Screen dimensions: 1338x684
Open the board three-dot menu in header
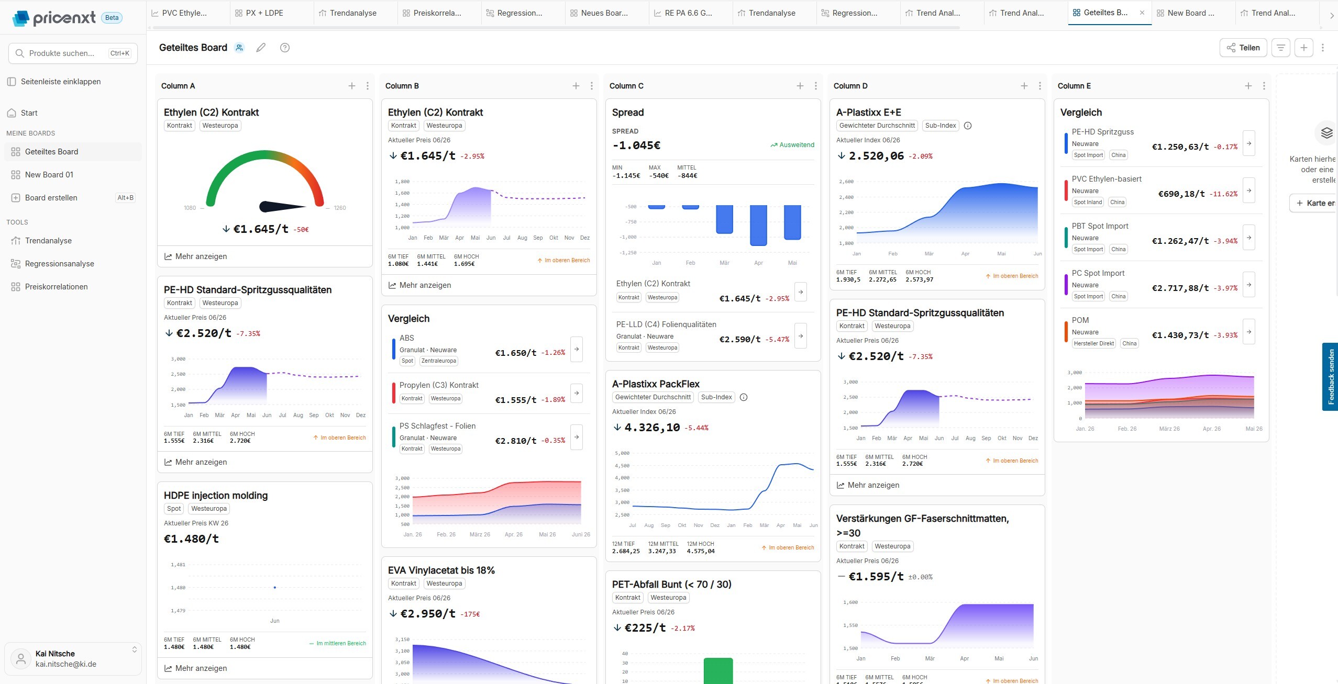click(1323, 48)
